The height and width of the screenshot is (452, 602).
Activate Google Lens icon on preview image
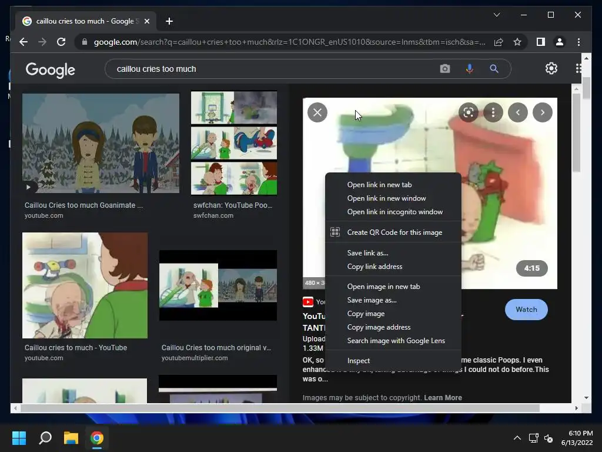point(468,112)
